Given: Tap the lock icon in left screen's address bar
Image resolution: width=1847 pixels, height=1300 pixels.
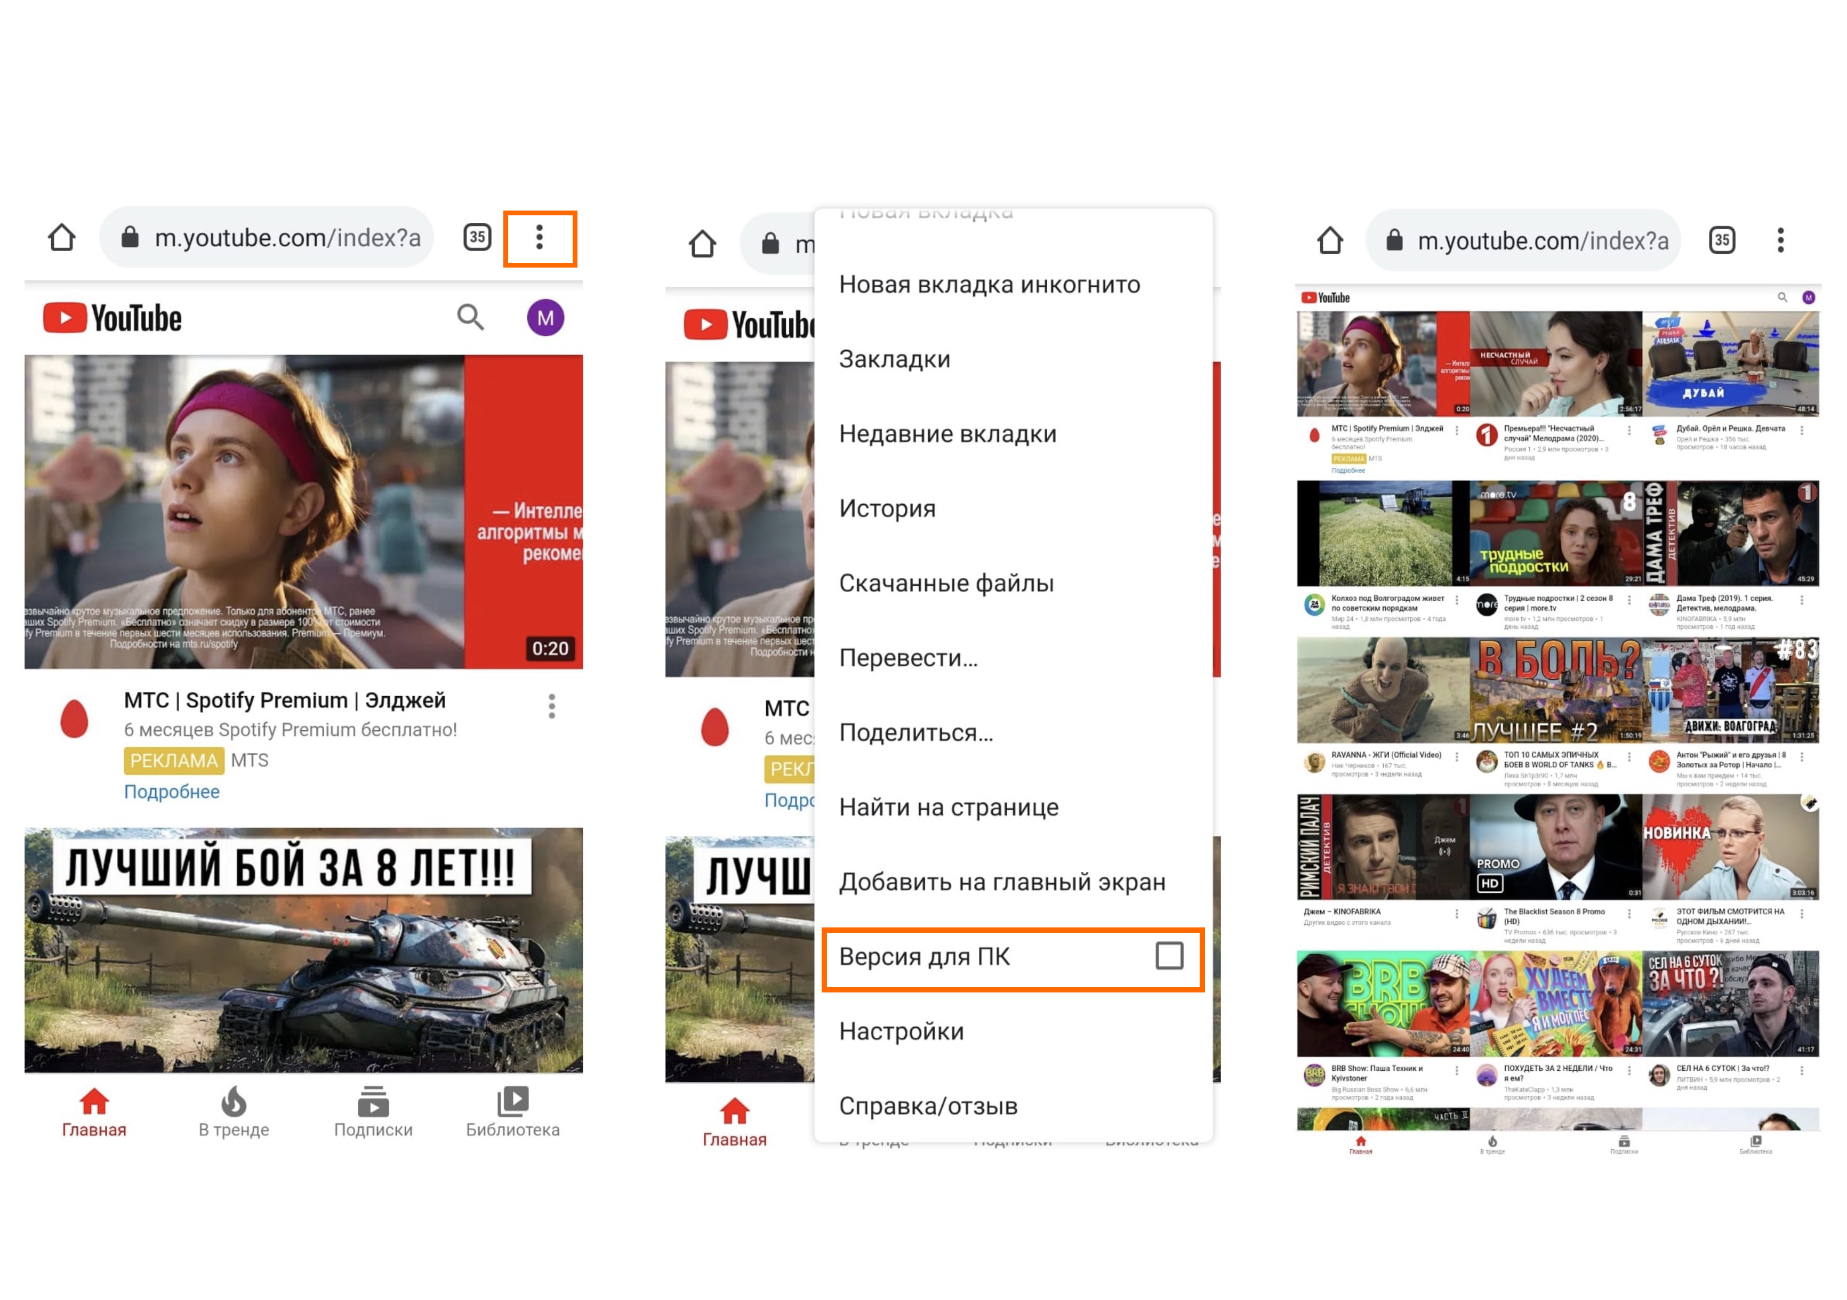Looking at the screenshot, I should 130,237.
